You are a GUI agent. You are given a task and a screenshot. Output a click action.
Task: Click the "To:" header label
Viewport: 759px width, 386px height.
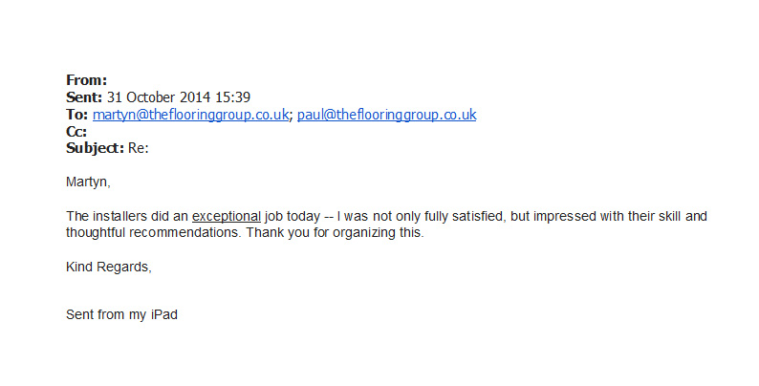point(76,115)
